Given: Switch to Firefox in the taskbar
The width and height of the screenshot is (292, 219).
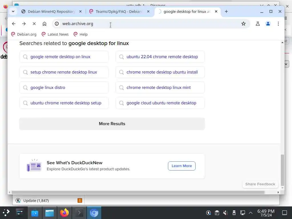Looking at the screenshot, I should [x=64, y=213].
